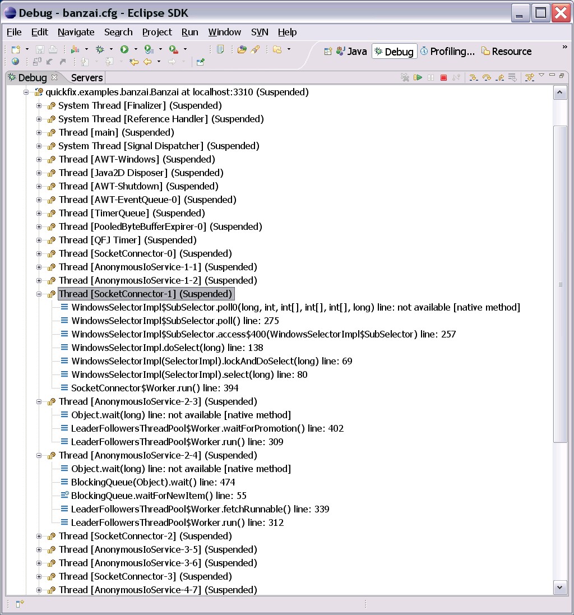
Task: Click the Resume debug button
Action: tap(418, 78)
